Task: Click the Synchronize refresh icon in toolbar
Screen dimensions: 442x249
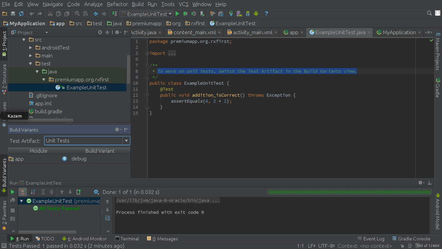Action: [x=21, y=14]
